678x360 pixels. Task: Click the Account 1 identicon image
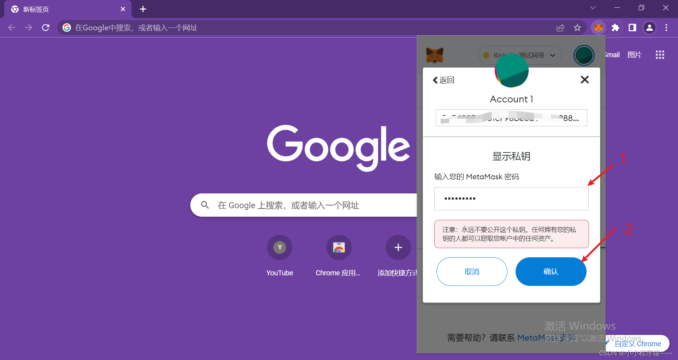tap(512, 71)
